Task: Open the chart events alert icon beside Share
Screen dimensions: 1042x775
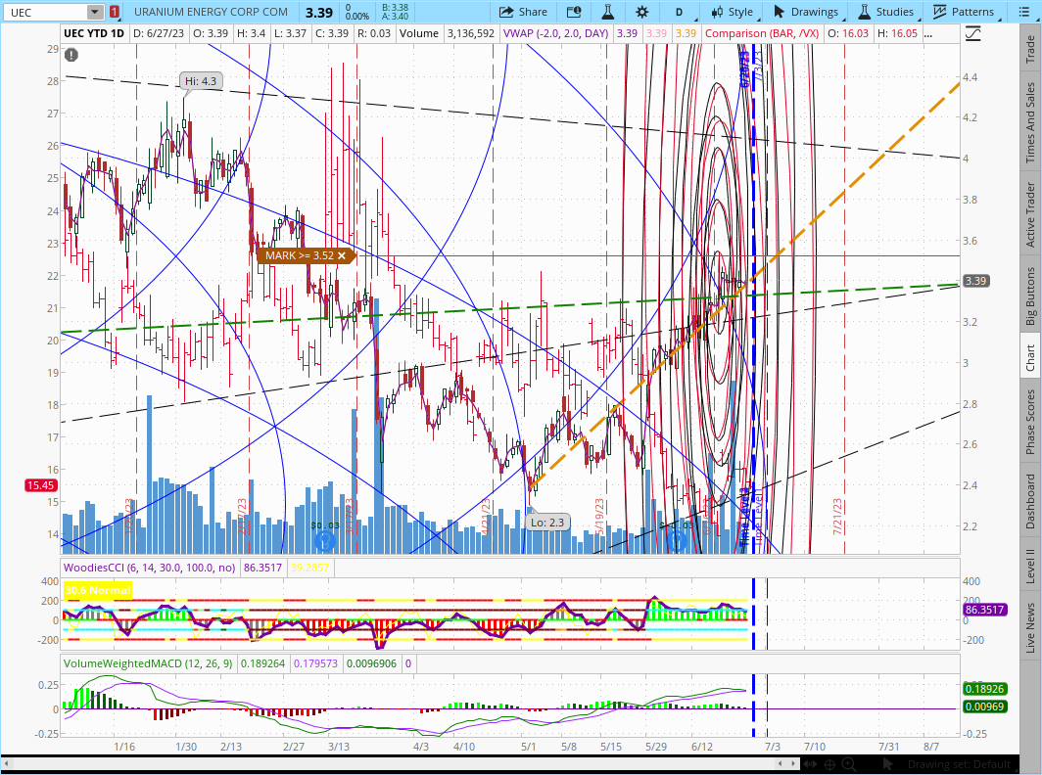Action: tap(574, 12)
